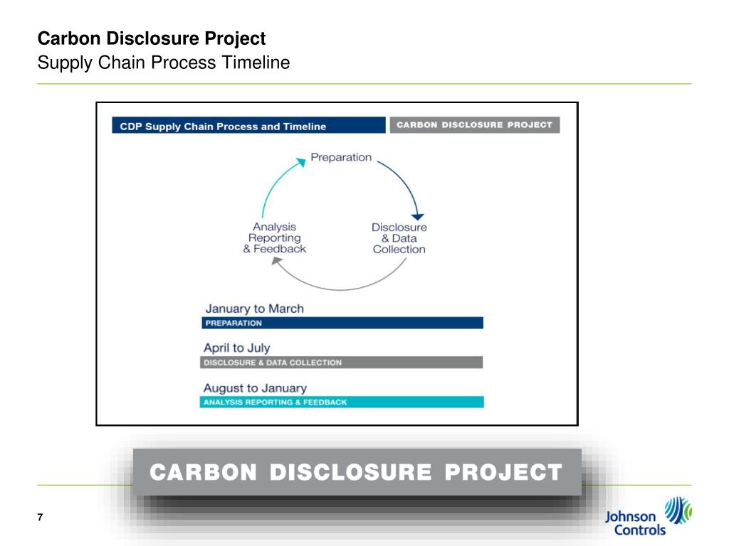The image size is (729, 546).
Task: Click the gray 'CARBON DISCLOSURE PROJECT' label inside the diagram
Action: (x=475, y=125)
